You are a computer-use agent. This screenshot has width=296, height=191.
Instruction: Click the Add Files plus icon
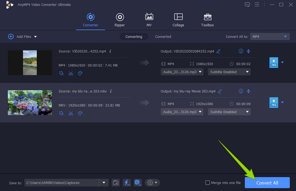click(x=11, y=37)
